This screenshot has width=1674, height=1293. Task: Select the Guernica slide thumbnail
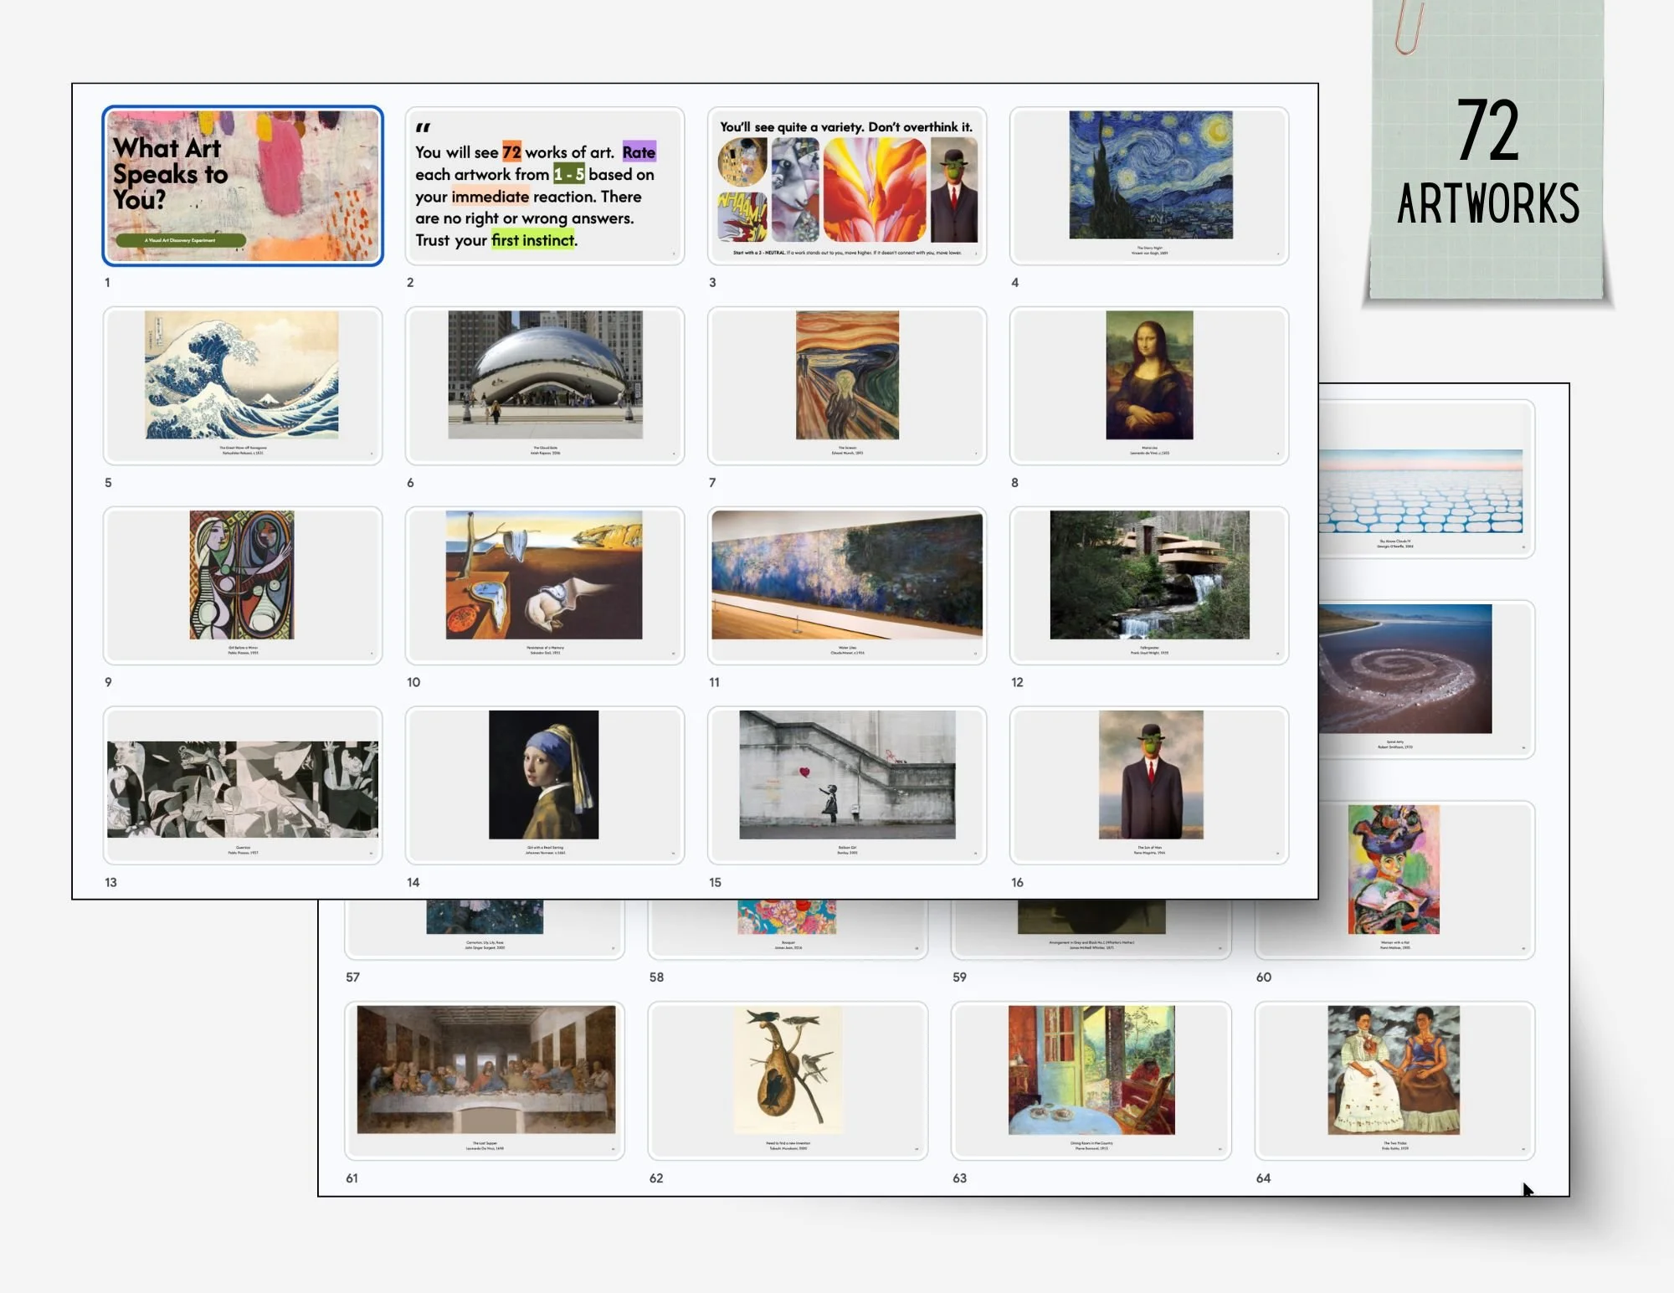[x=243, y=786]
